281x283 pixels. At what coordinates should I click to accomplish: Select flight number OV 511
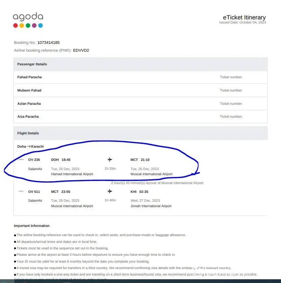[x=34, y=192]
